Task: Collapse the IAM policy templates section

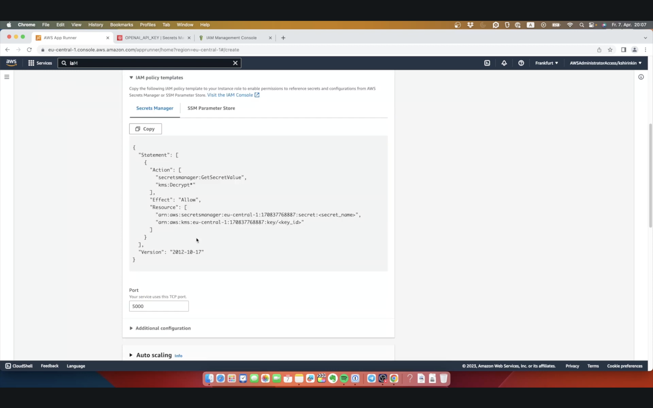Action: [156, 78]
